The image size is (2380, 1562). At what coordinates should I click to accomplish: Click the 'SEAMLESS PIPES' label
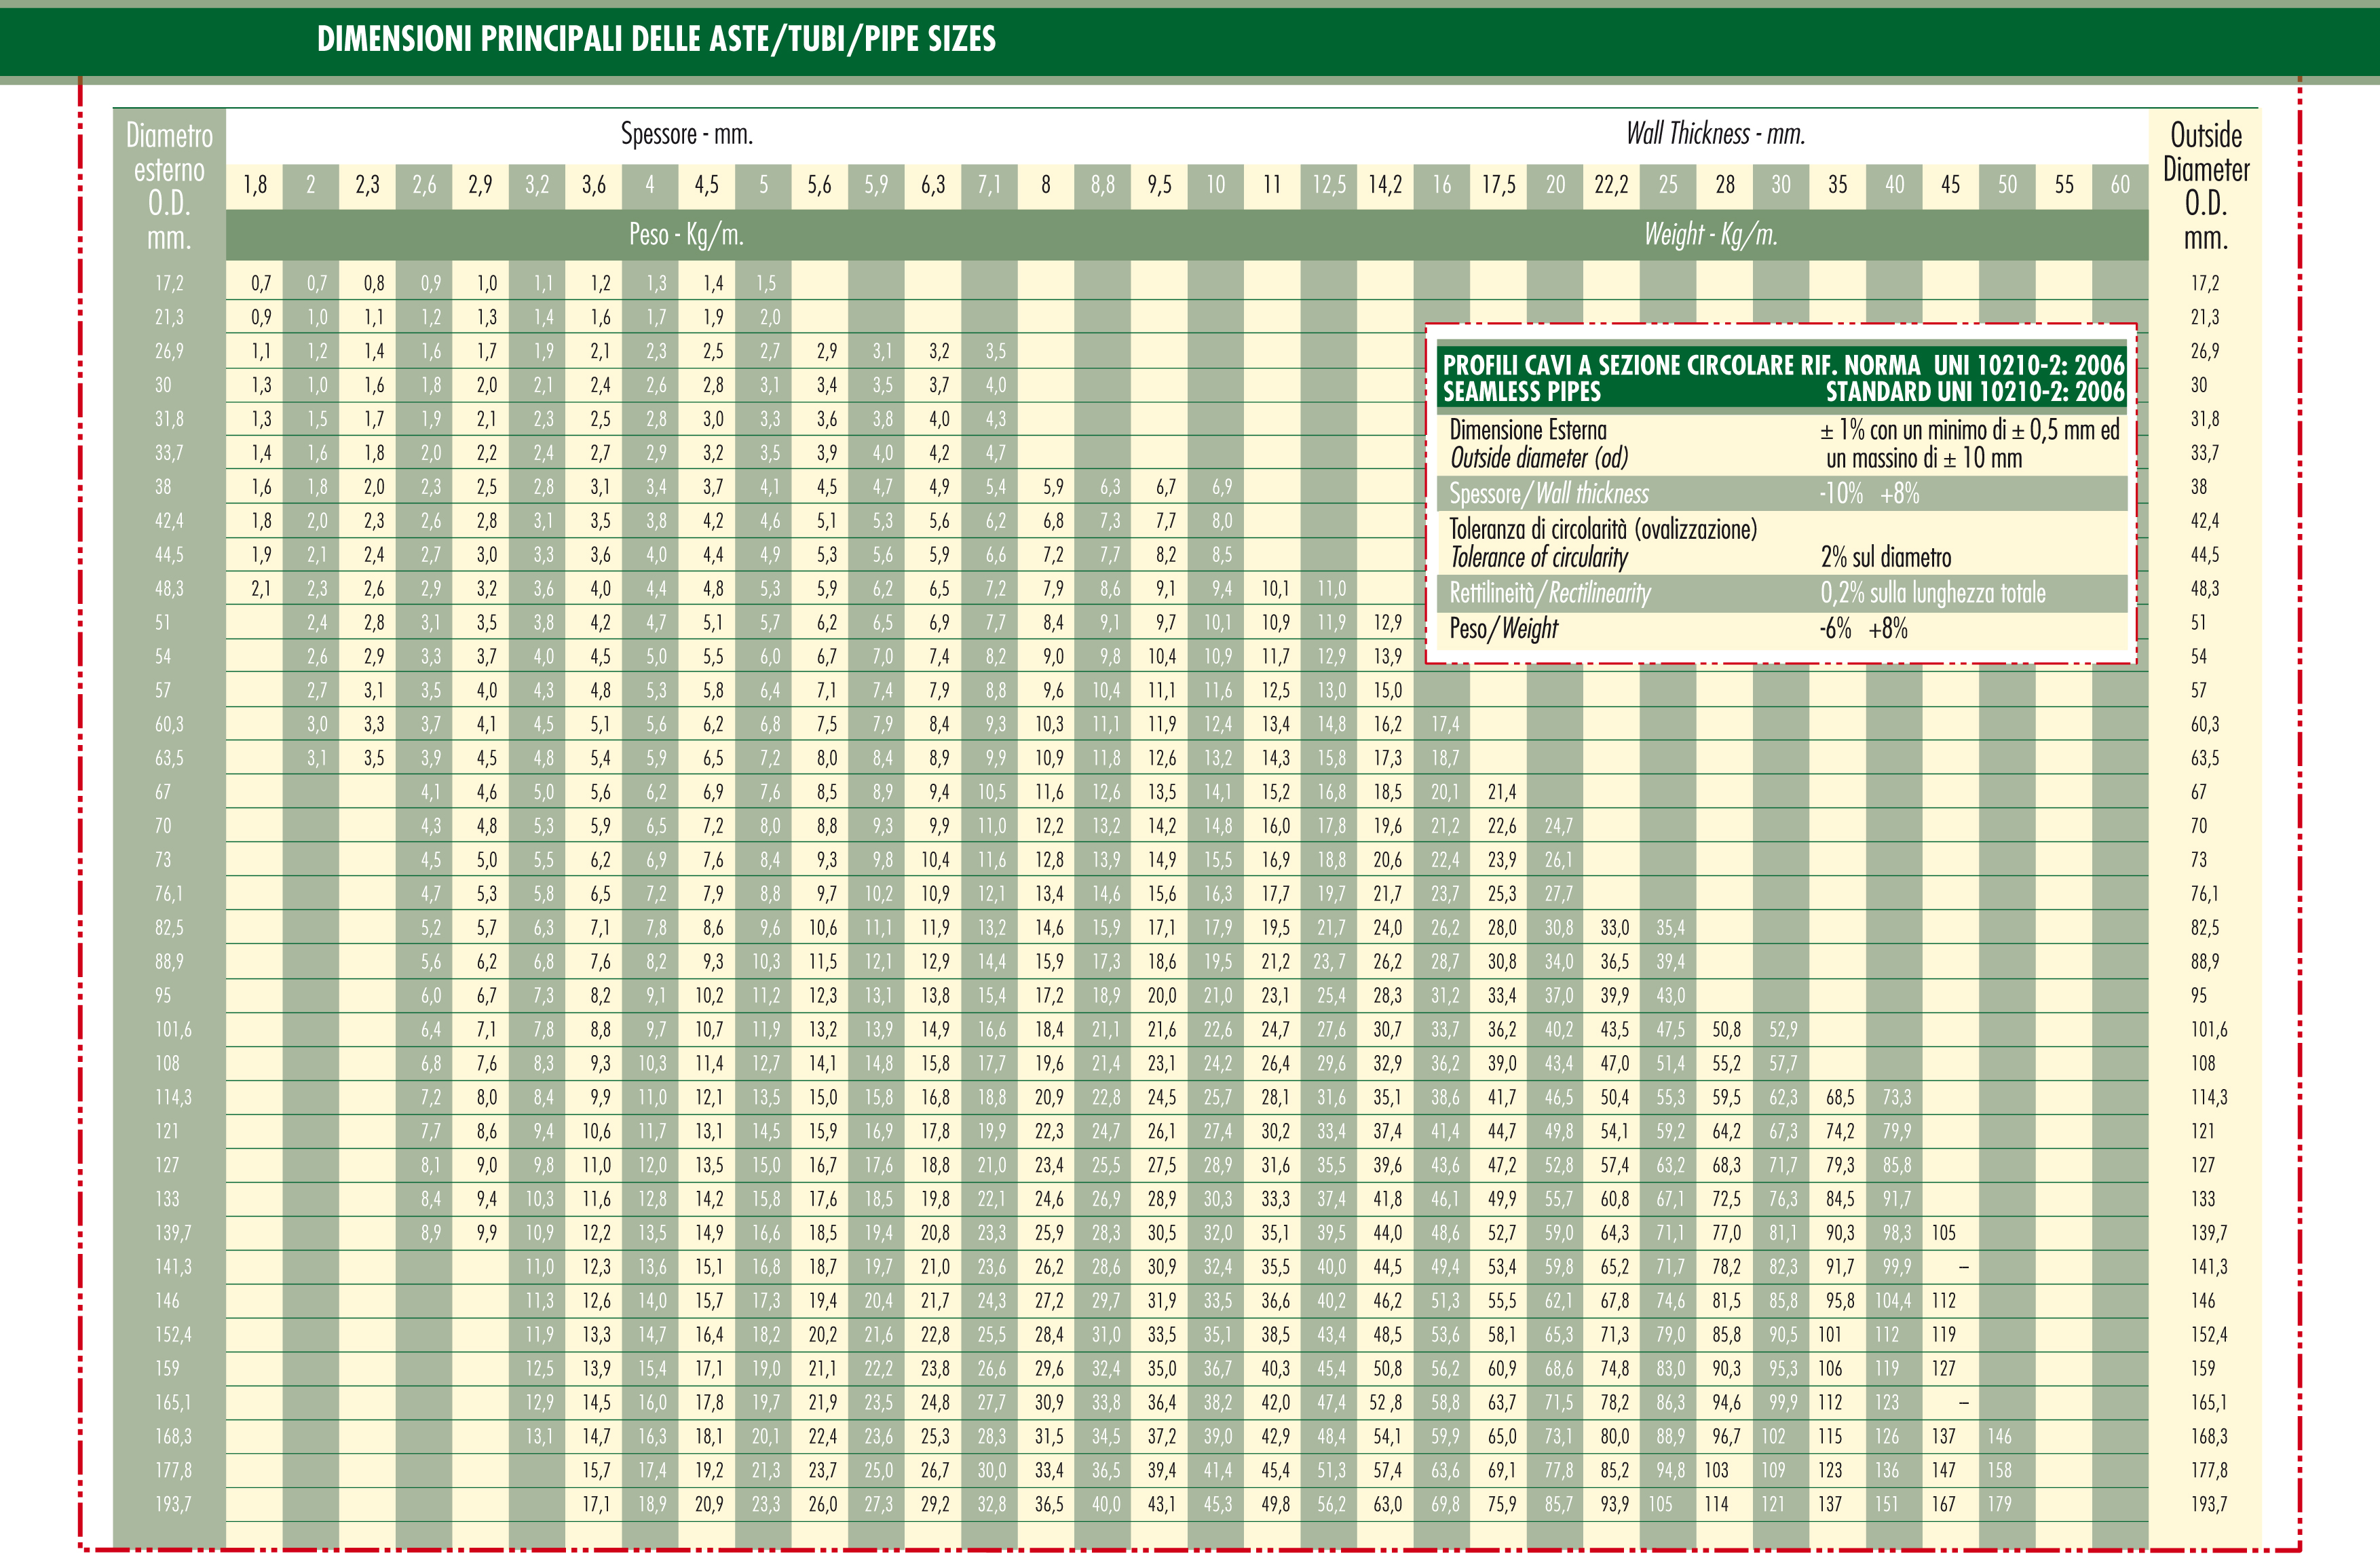click(x=1521, y=392)
